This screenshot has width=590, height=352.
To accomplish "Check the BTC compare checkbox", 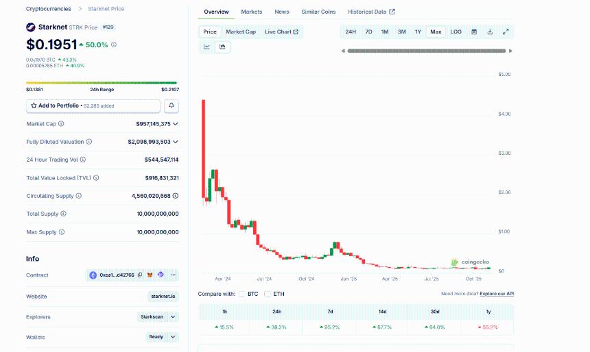I will pyautogui.click(x=242, y=294).
